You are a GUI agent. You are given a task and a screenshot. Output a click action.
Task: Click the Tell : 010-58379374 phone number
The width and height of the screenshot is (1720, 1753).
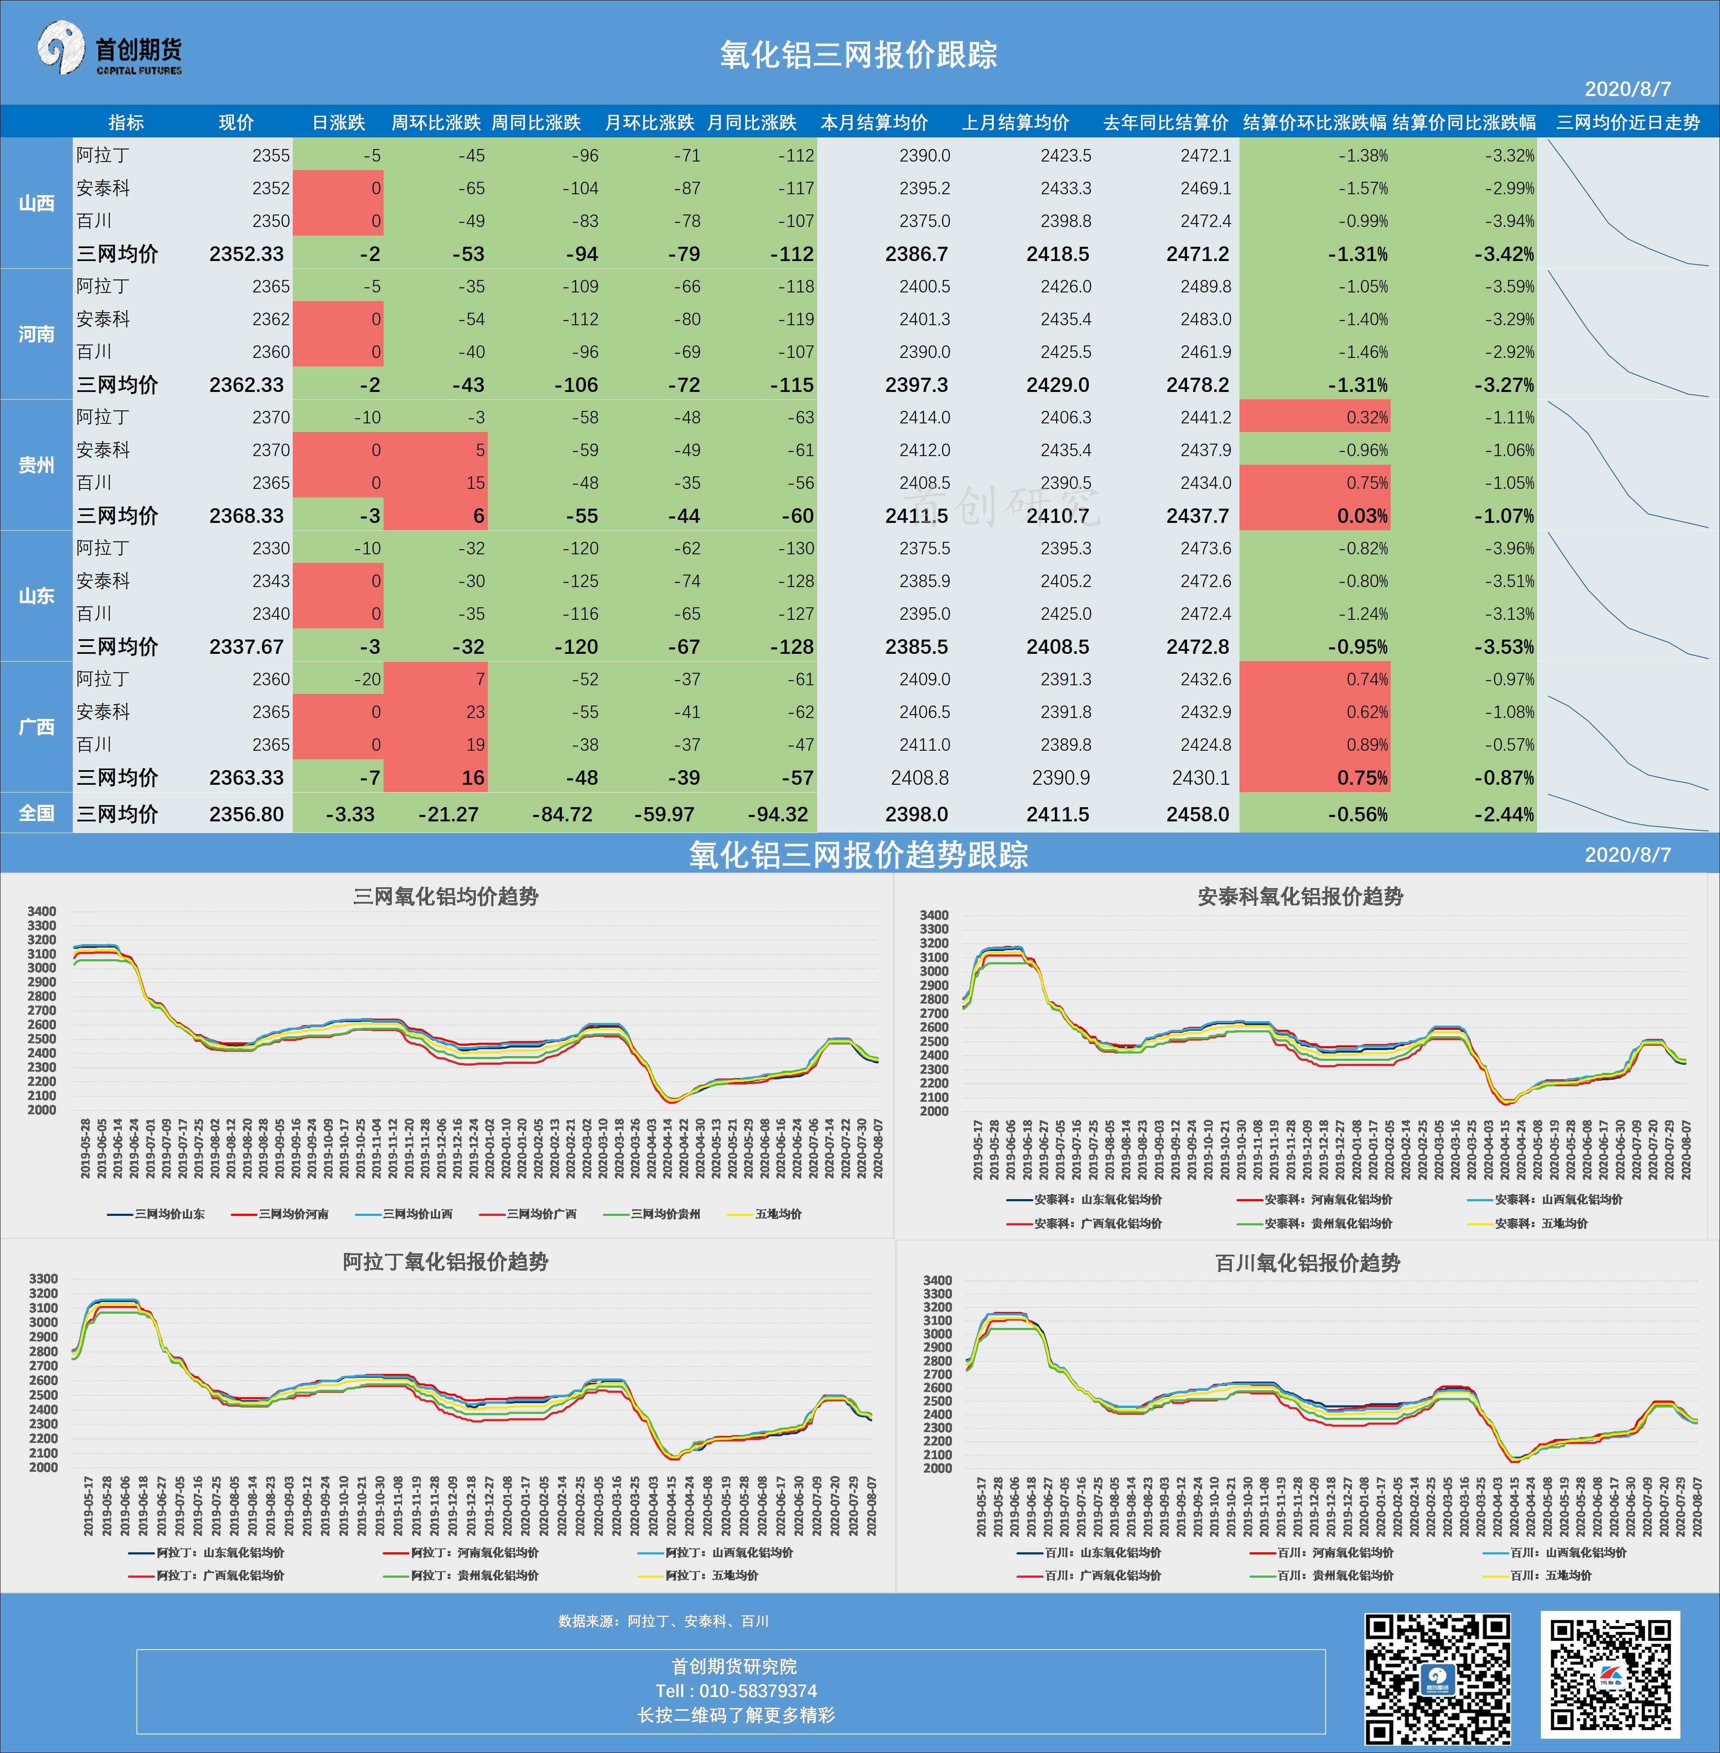coord(735,1691)
